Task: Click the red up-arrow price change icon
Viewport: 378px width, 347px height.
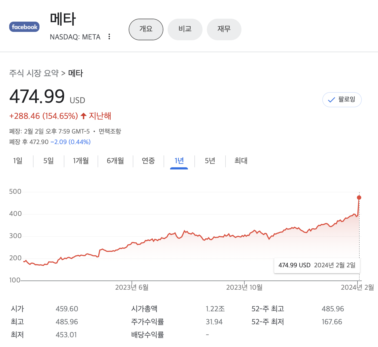Action: click(x=84, y=116)
